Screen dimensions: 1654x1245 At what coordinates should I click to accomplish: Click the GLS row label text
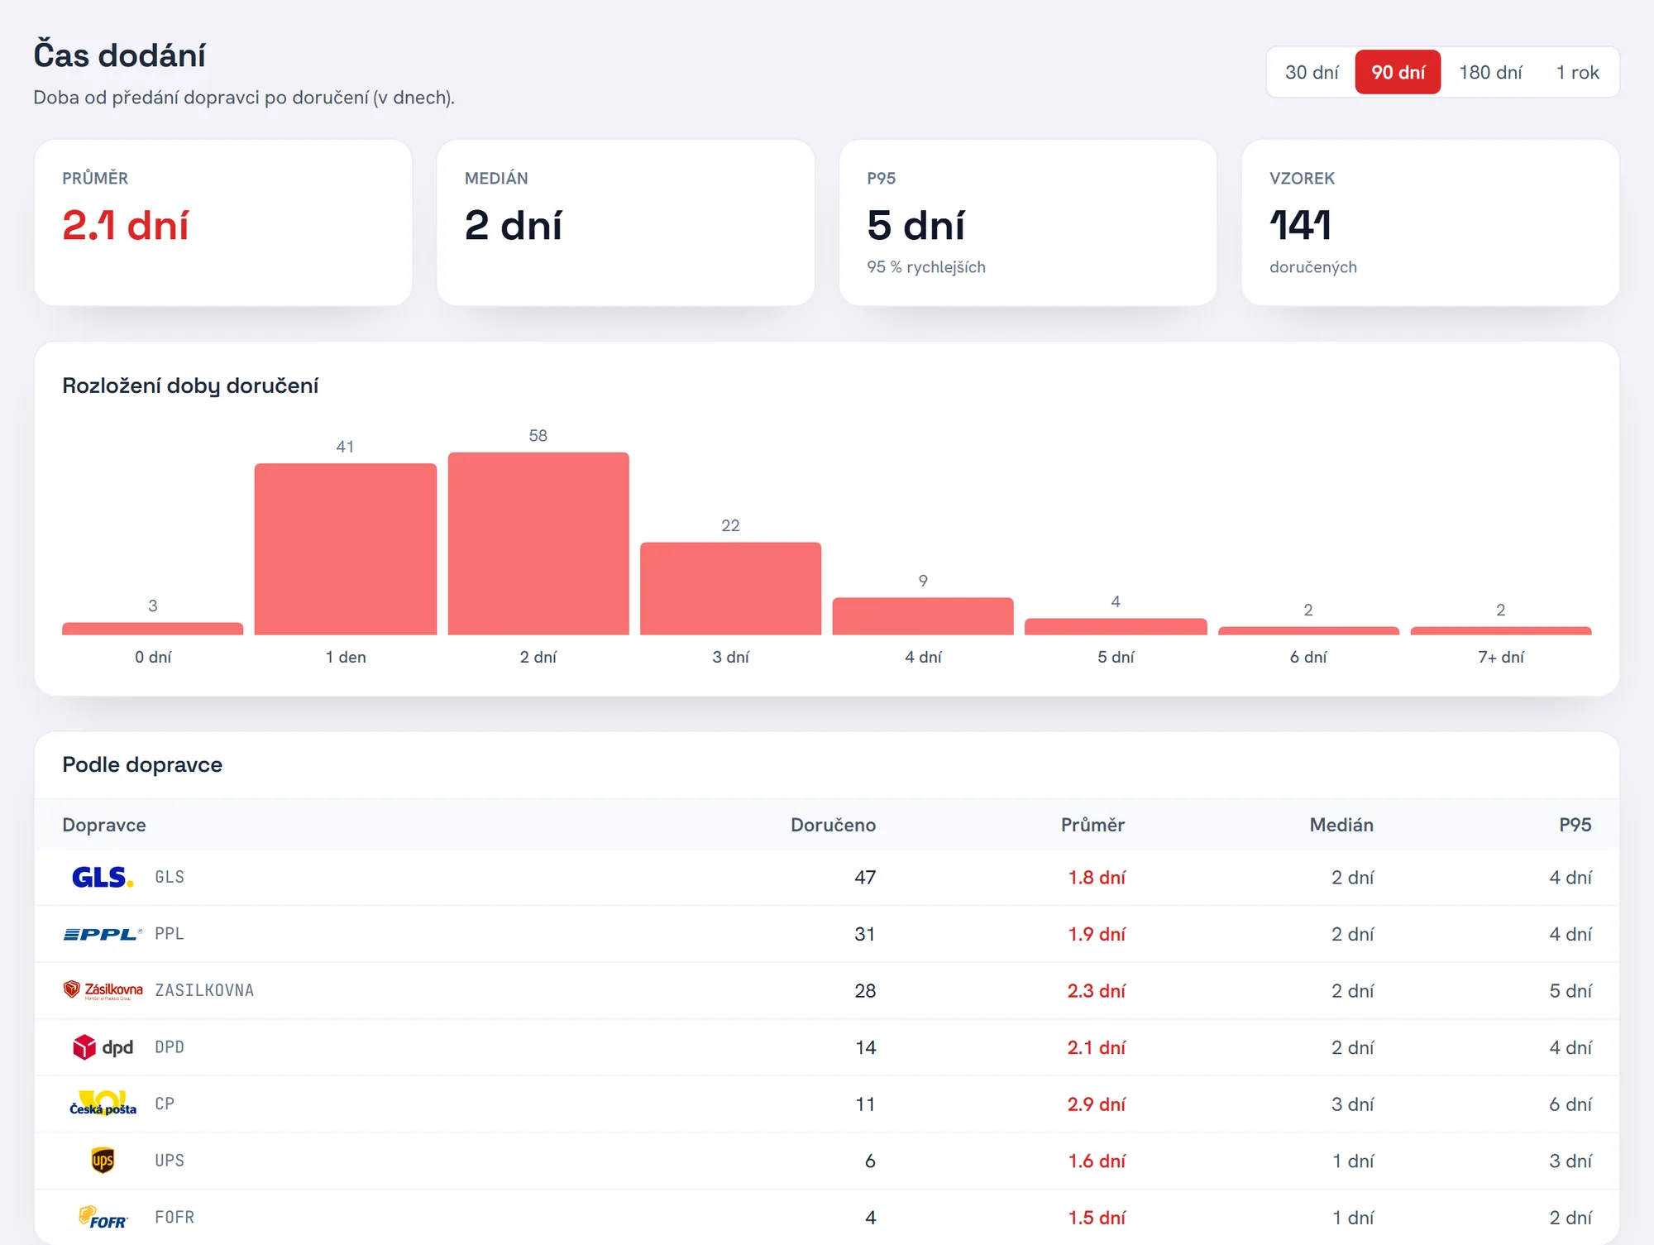point(170,877)
